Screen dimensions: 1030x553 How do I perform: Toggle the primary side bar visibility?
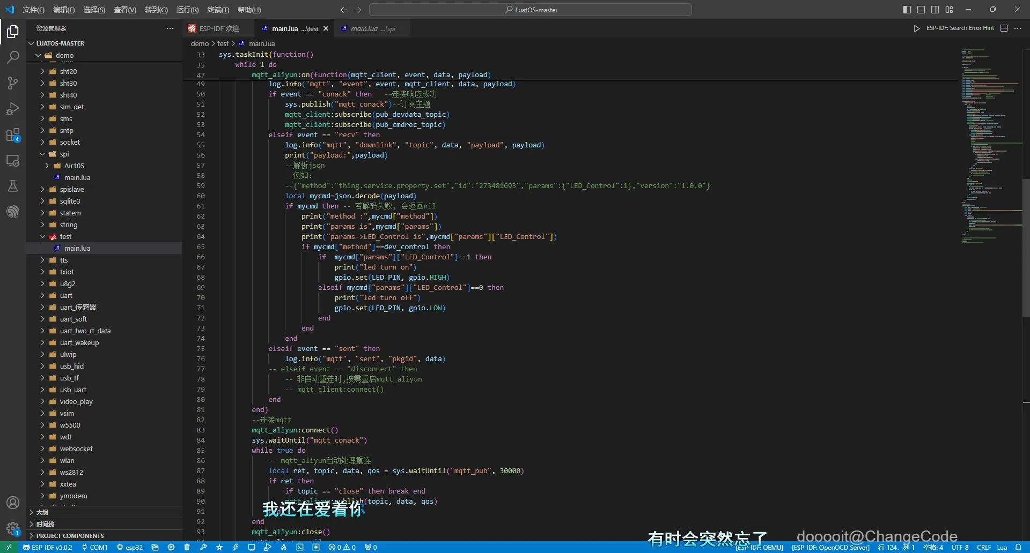click(907, 10)
